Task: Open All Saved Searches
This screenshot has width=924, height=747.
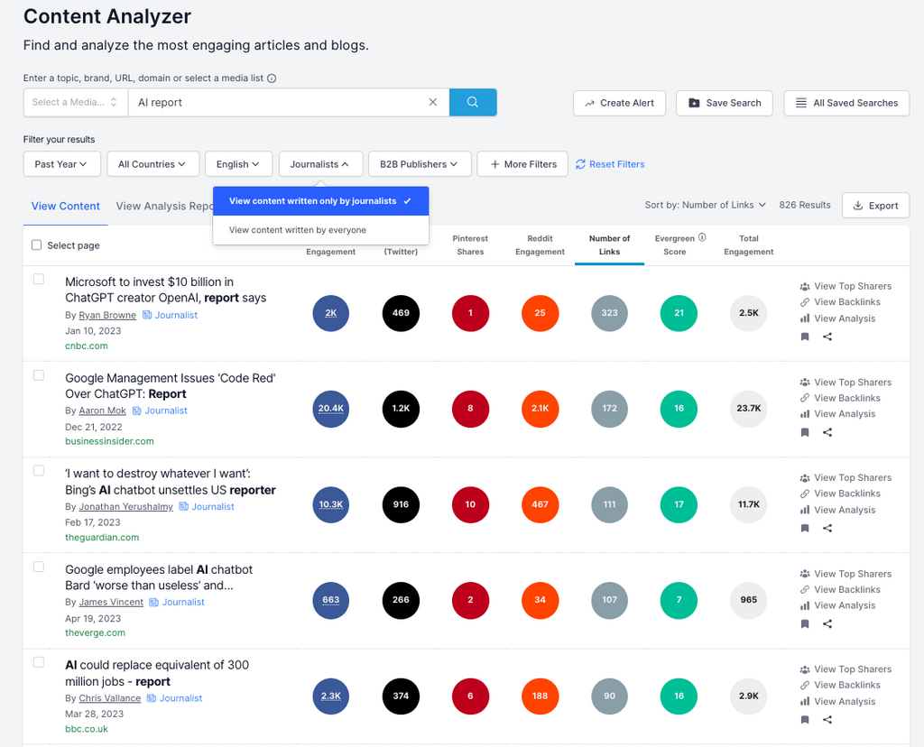Action: [846, 103]
